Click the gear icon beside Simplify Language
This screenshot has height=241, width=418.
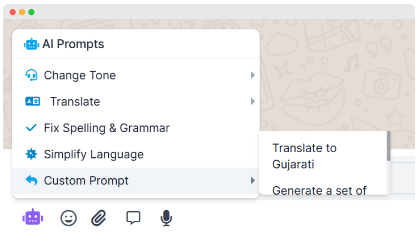pos(31,154)
